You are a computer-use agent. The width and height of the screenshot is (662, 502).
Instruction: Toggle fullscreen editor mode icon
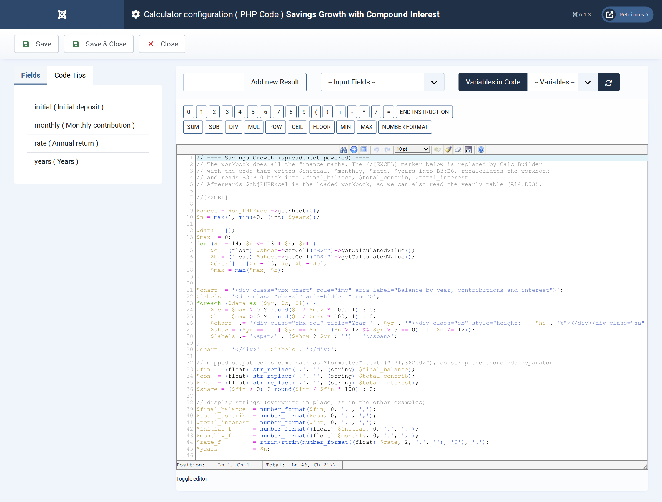(x=364, y=149)
